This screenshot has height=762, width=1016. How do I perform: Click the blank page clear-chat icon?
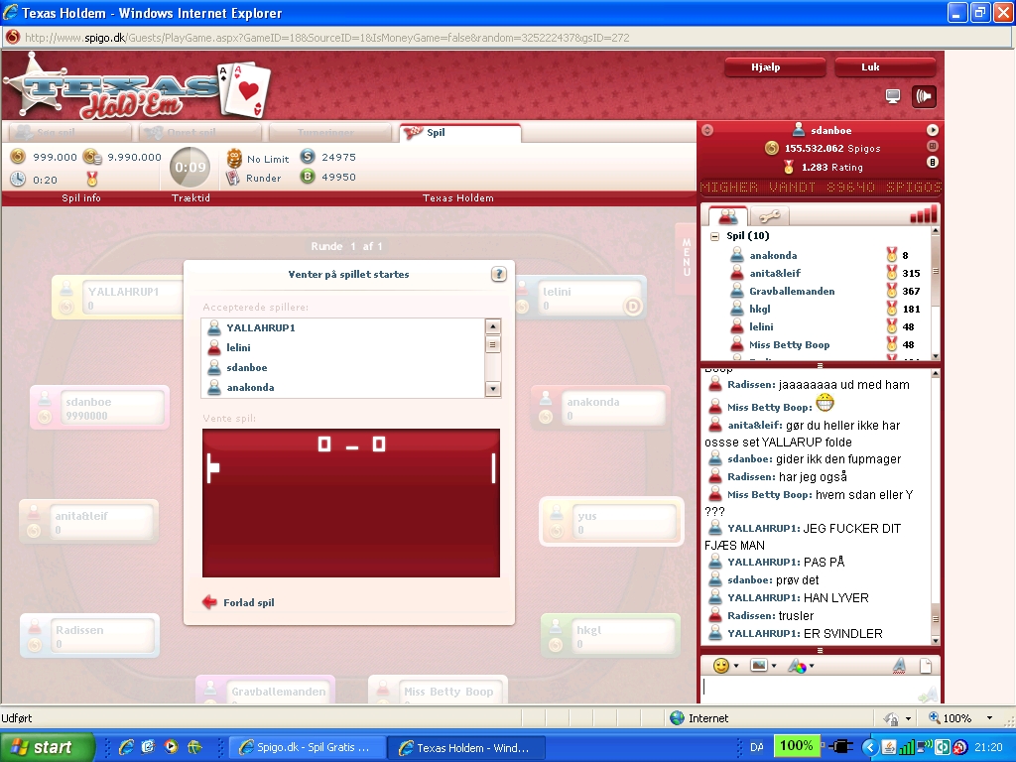[x=925, y=666]
